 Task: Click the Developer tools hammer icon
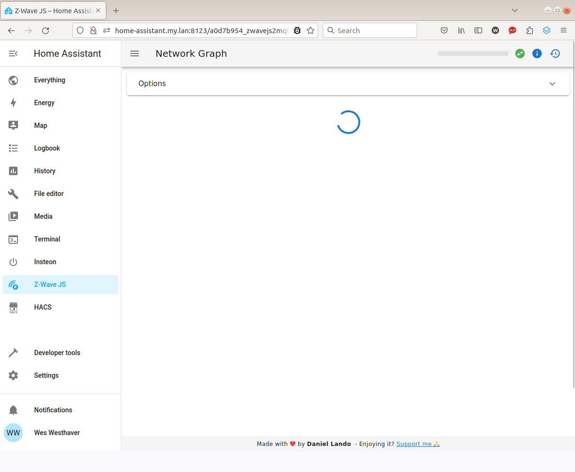point(13,353)
